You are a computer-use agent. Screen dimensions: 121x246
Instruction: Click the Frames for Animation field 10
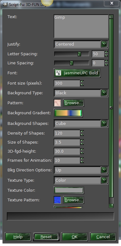click(67, 160)
